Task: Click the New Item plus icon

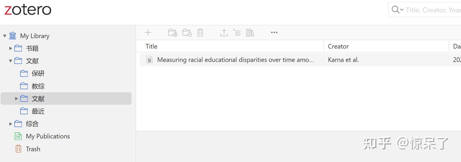Action: pos(148,33)
